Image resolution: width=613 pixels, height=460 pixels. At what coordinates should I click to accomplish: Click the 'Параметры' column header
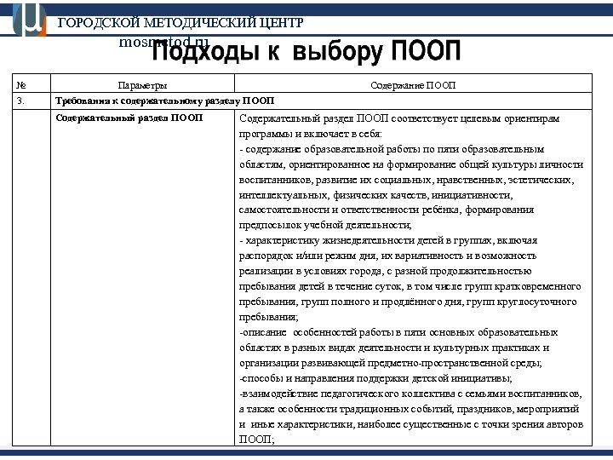click(x=142, y=85)
